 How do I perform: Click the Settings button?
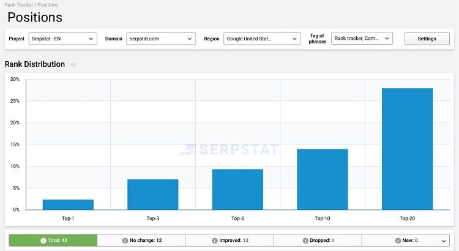click(427, 39)
